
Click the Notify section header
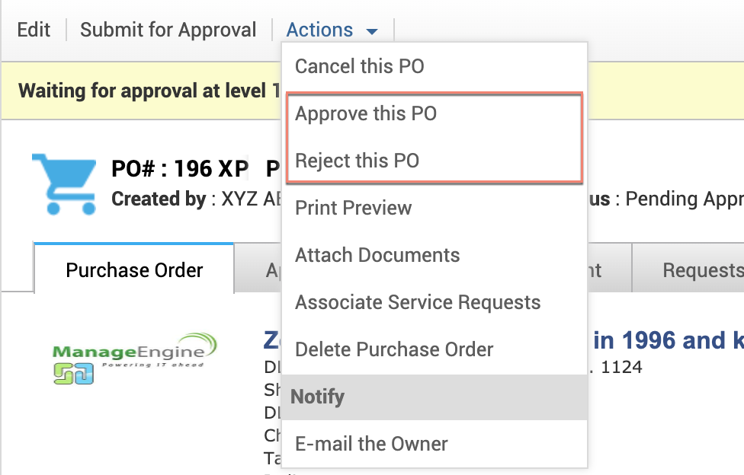318,397
